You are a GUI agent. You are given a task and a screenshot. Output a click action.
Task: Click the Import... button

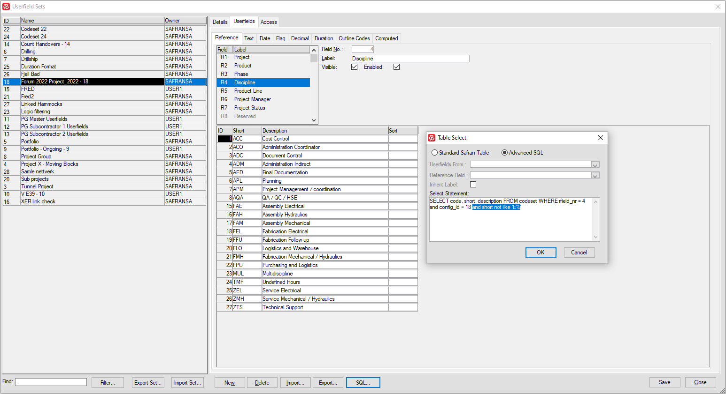[x=295, y=383]
